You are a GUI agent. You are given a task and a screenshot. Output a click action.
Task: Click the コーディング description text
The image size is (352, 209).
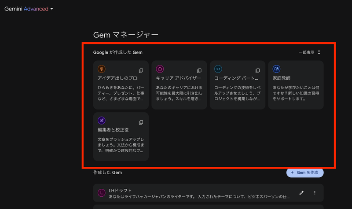point(238,93)
